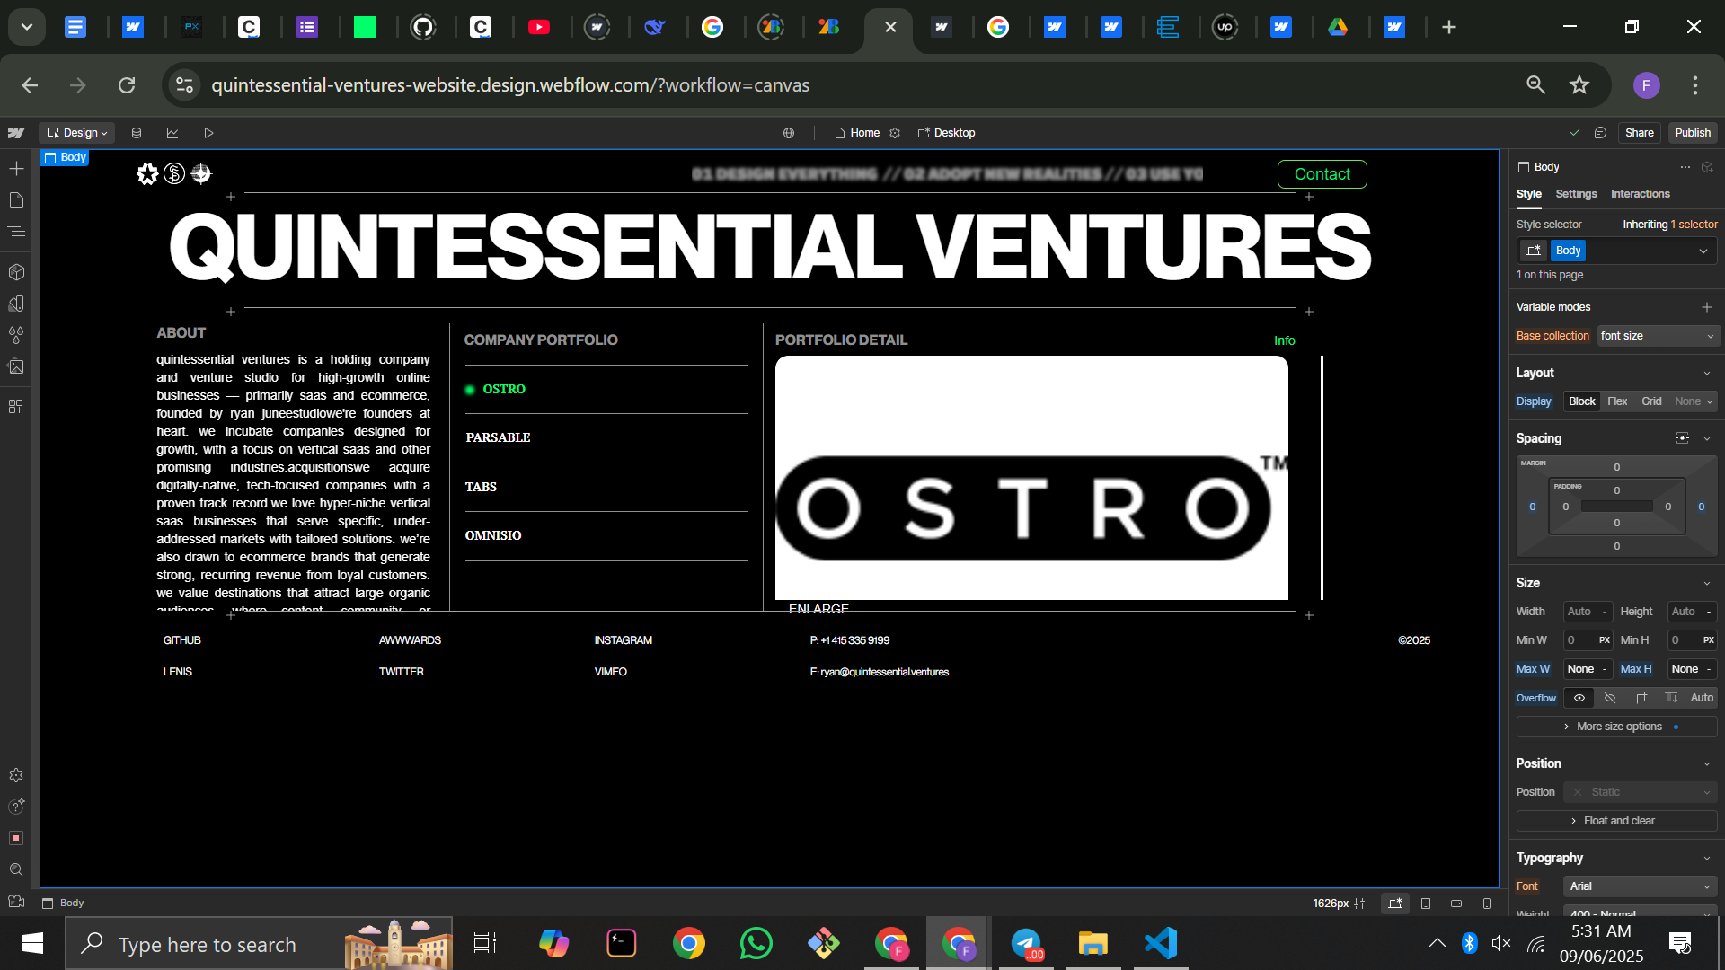Open the comments bubble icon
Viewport: 1725px width, 970px height.
[x=1600, y=133]
